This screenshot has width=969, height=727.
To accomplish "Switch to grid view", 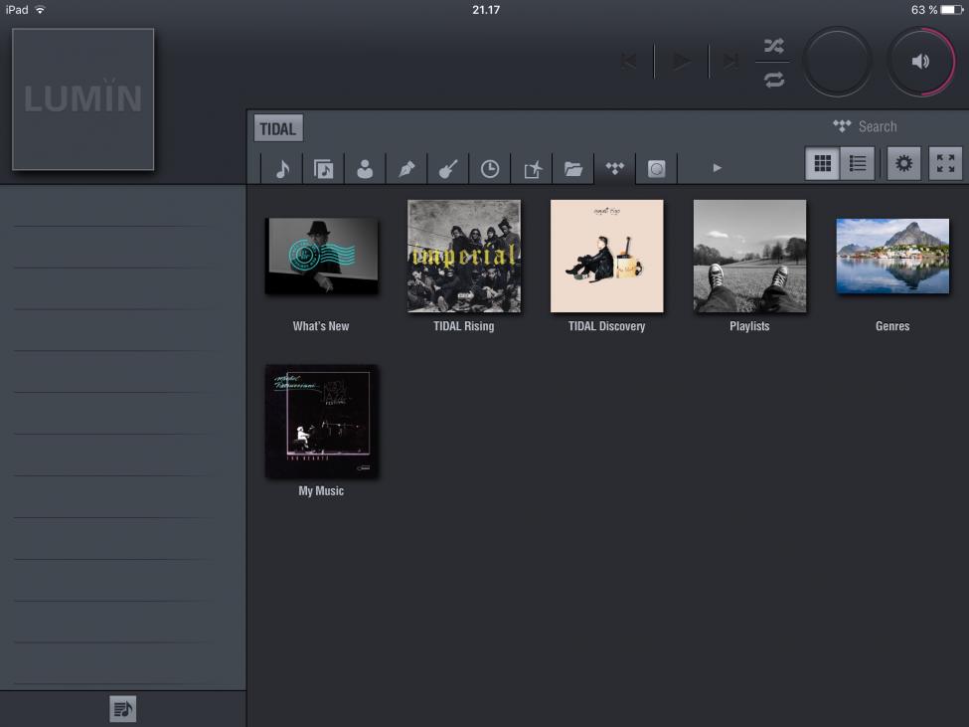I will coord(823,163).
